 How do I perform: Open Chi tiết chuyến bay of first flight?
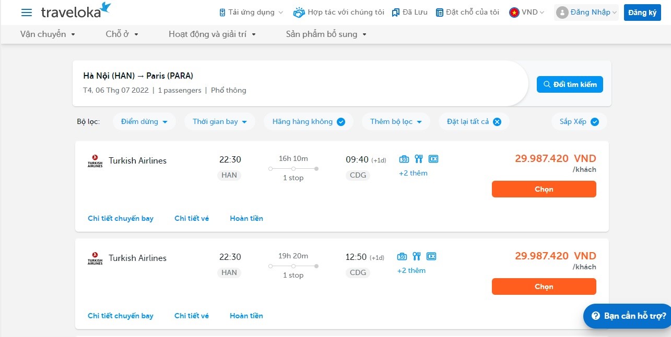(121, 218)
